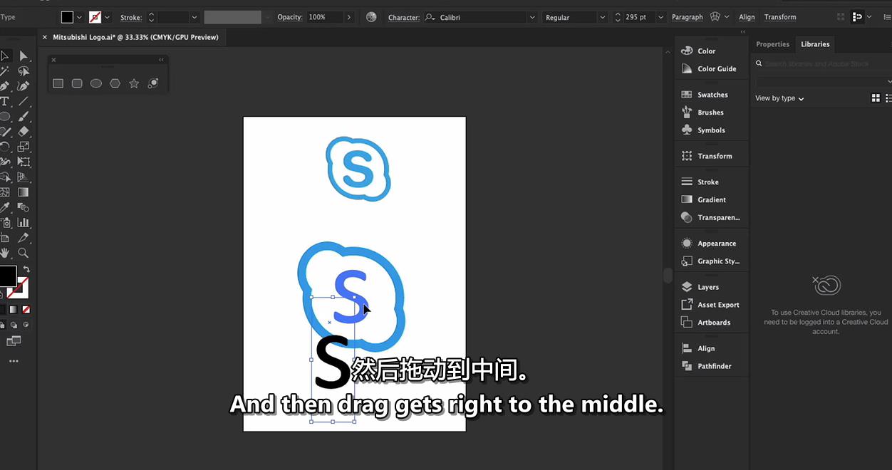Viewport: 892px width, 470px height.
Task: Open the Character panel link
Action: point(403,17)
